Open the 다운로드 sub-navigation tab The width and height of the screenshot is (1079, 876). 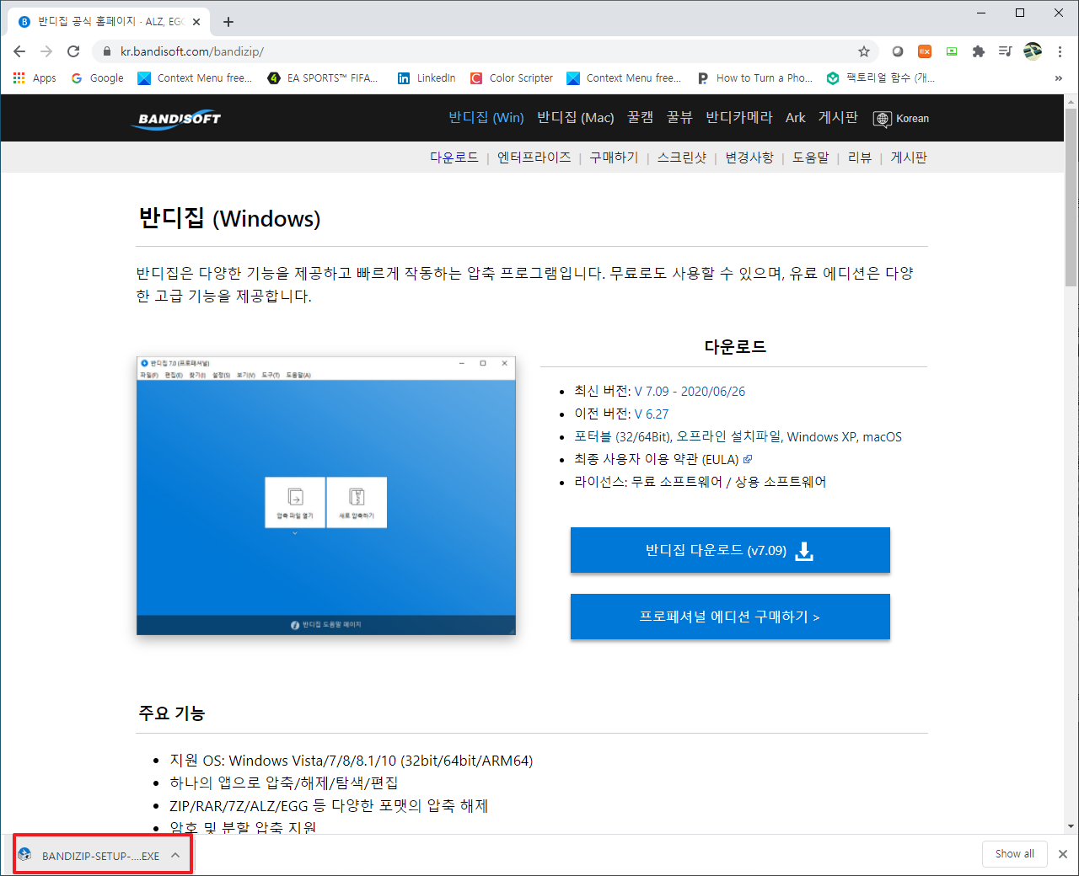[x=454, y=158]
